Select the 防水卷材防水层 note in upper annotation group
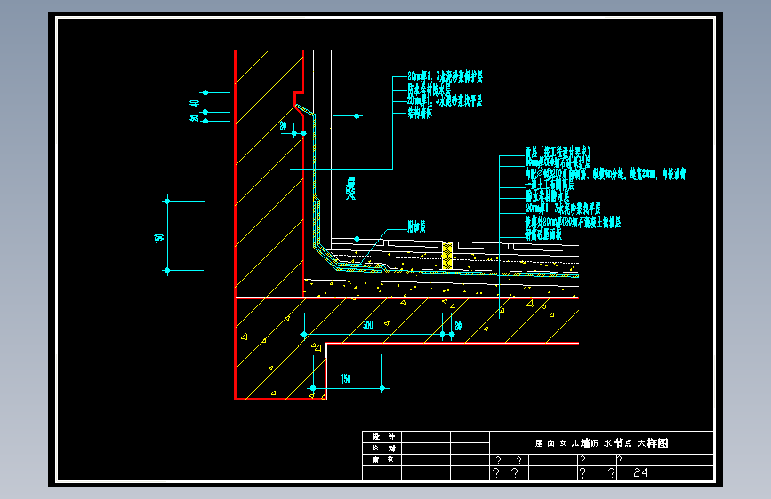Image resolution: width=771 pixels, height=499 pixels. pyautogui.click(x=430, y=89)
